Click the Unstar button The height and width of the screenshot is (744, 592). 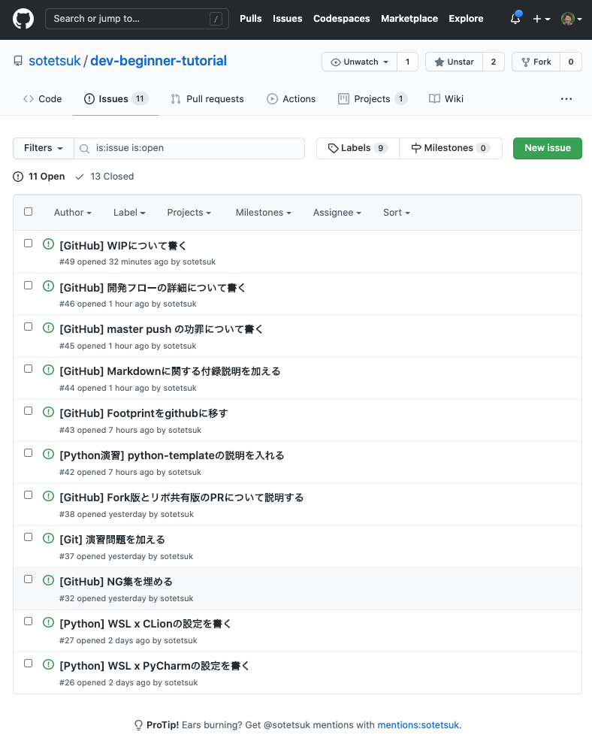(455, 62)
